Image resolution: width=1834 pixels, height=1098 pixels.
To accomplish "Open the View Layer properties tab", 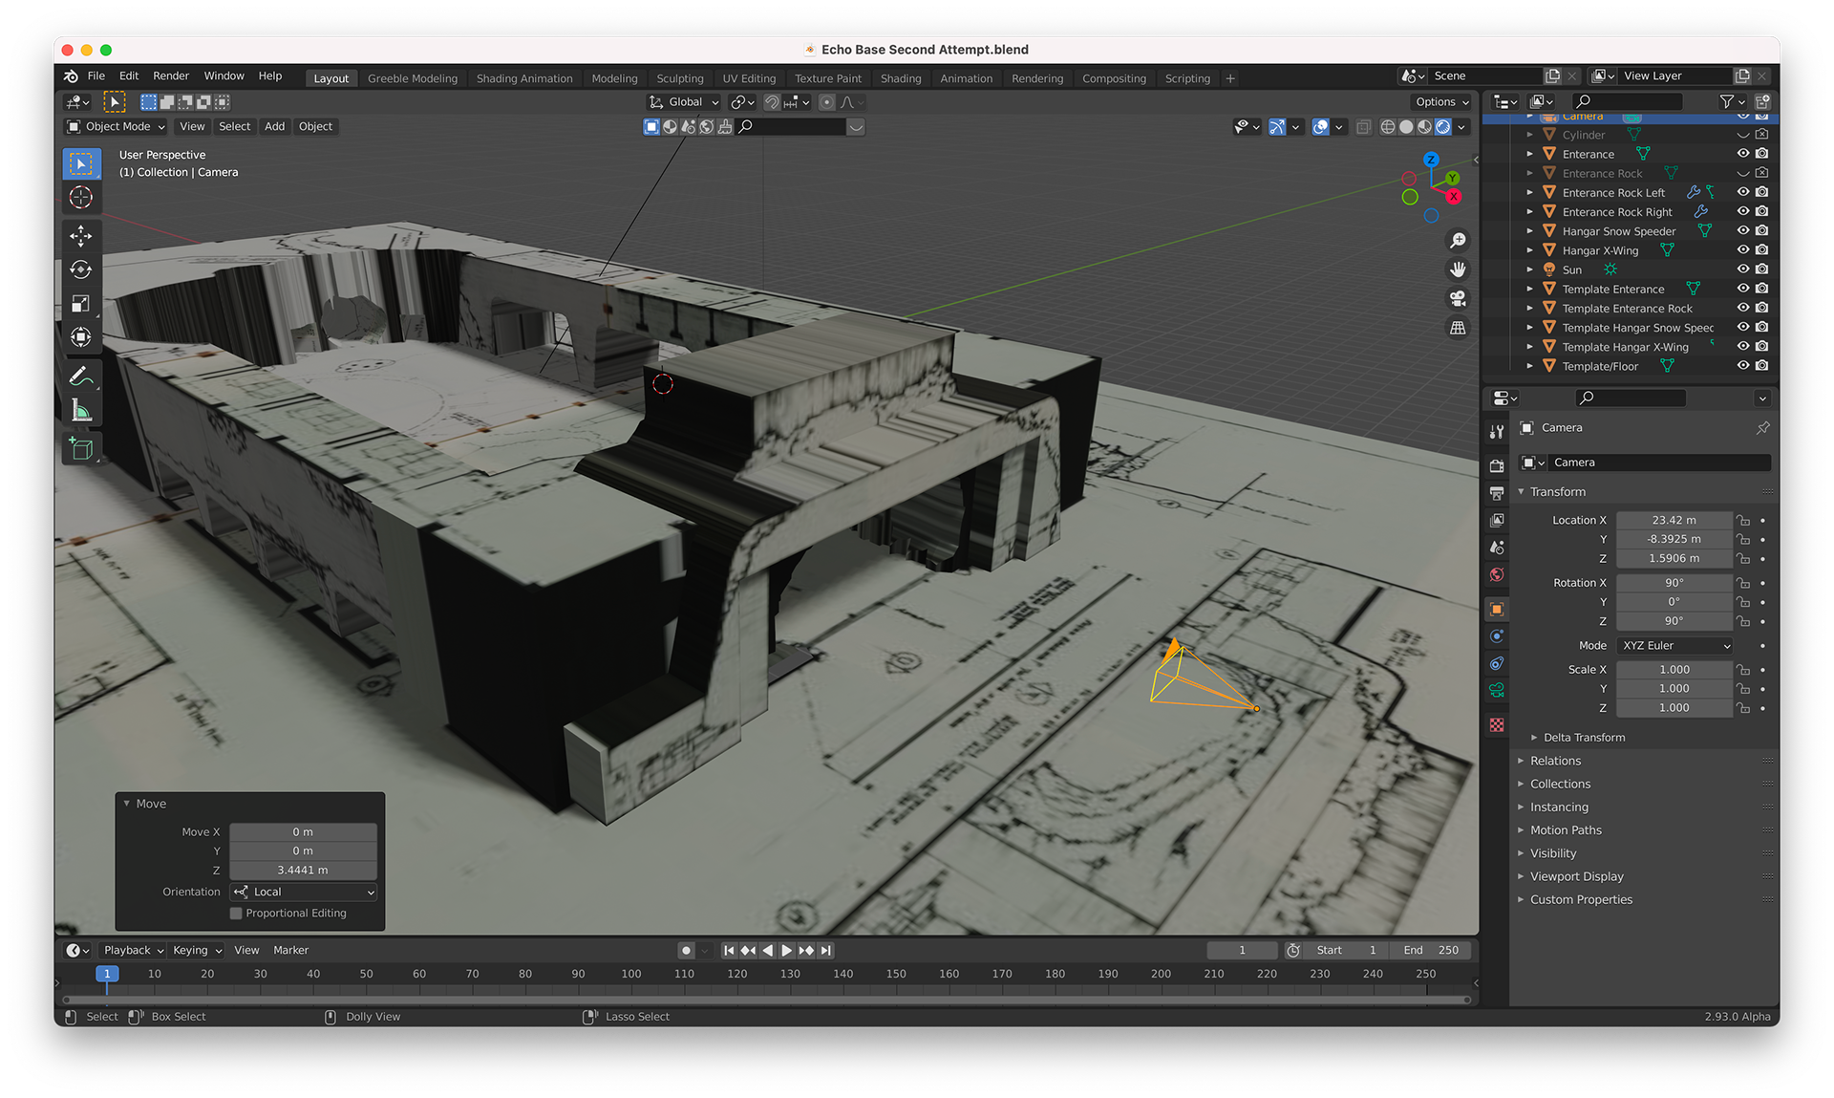I will 1497,520.
